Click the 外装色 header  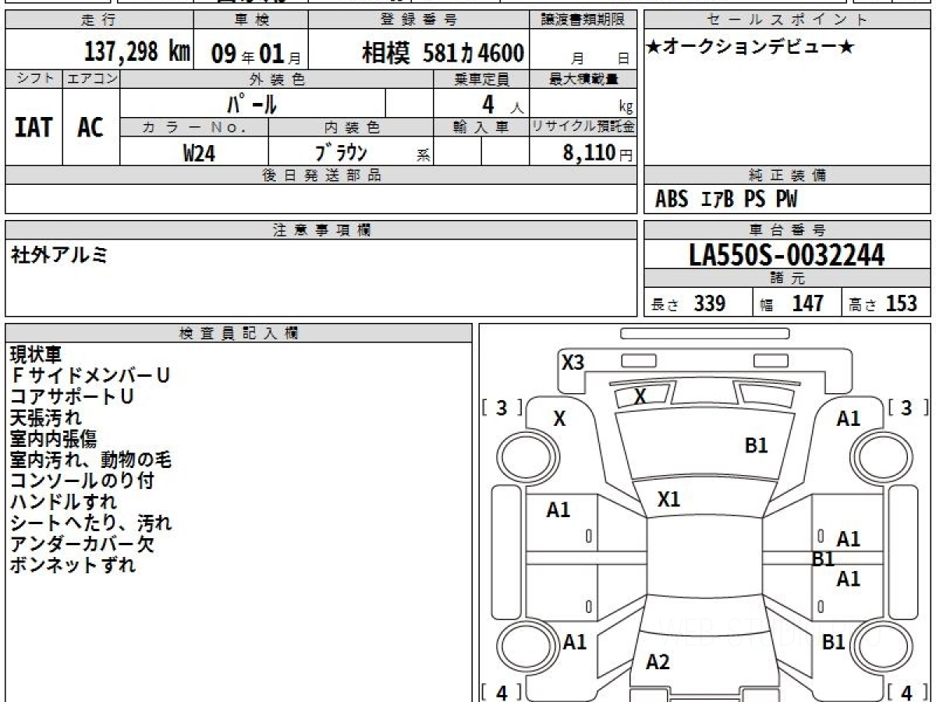pyautogui.click(x=277, y=79)
